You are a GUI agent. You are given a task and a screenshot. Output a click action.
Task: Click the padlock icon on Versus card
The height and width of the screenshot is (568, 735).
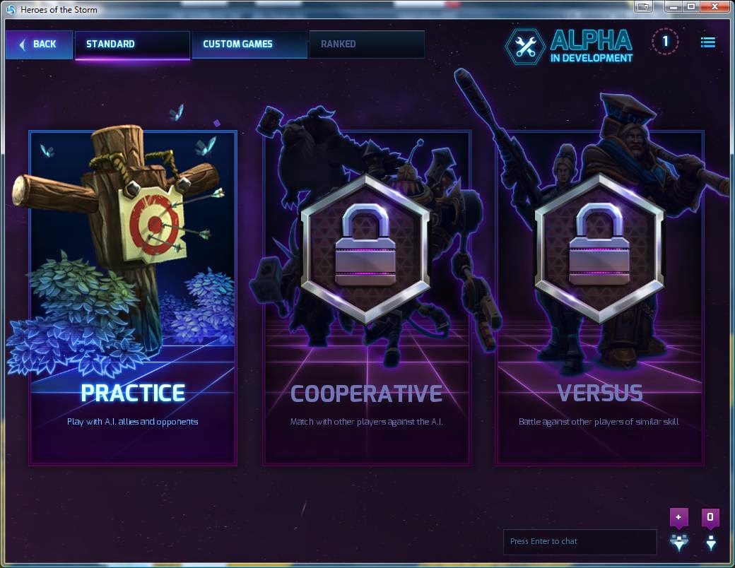click(599, 247)
